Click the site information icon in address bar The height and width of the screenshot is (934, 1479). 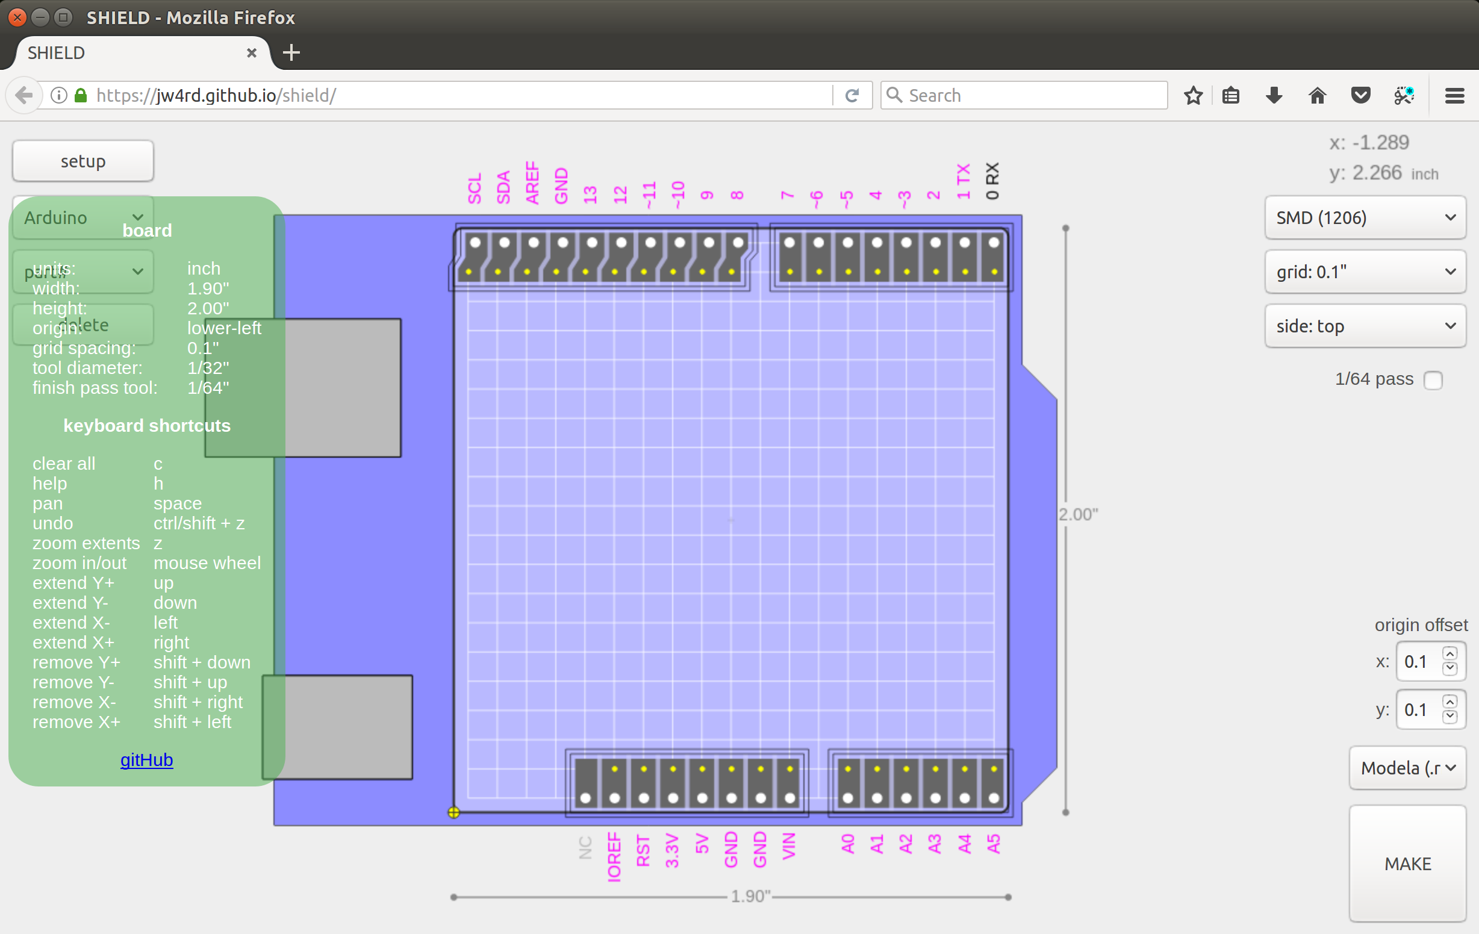point(59,95)
